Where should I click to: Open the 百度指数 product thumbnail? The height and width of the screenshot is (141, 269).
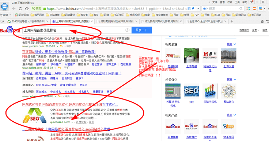pyautogui.click(x=173, y=126)
